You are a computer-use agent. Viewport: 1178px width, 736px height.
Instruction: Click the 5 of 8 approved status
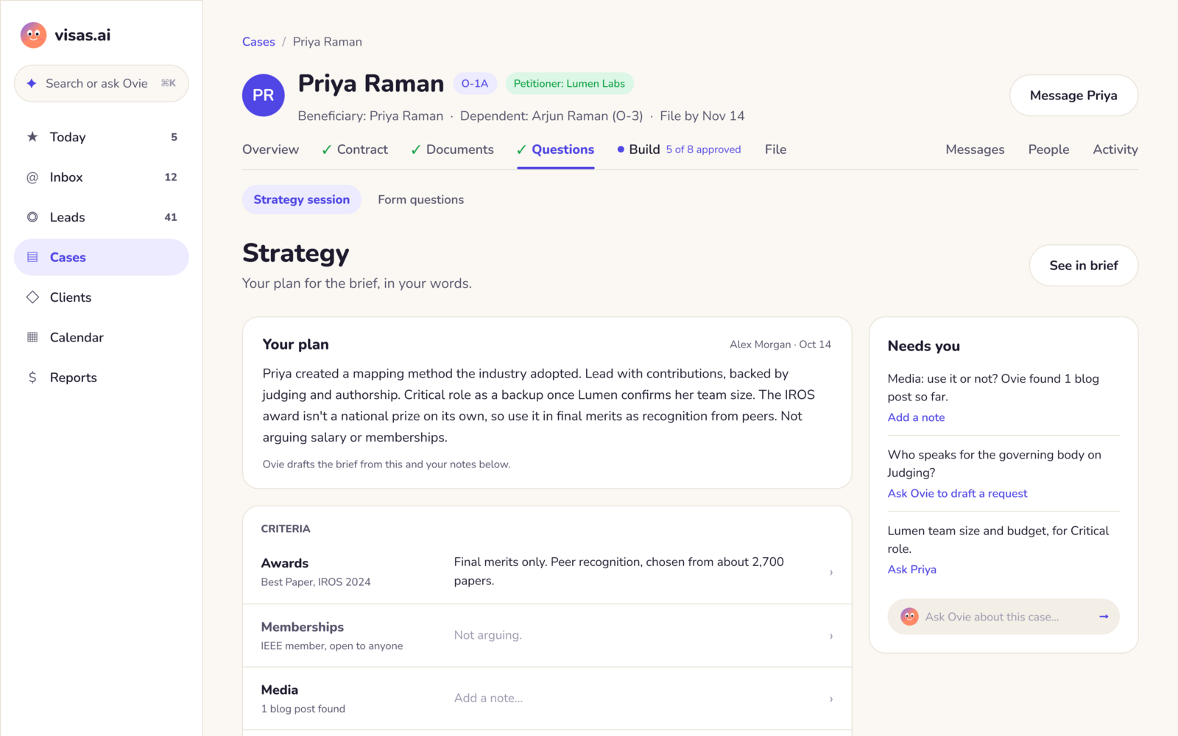[703, 149]
